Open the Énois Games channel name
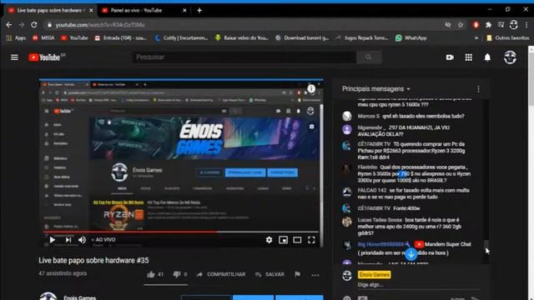The image size is (534, 300). tap(80, 297)
